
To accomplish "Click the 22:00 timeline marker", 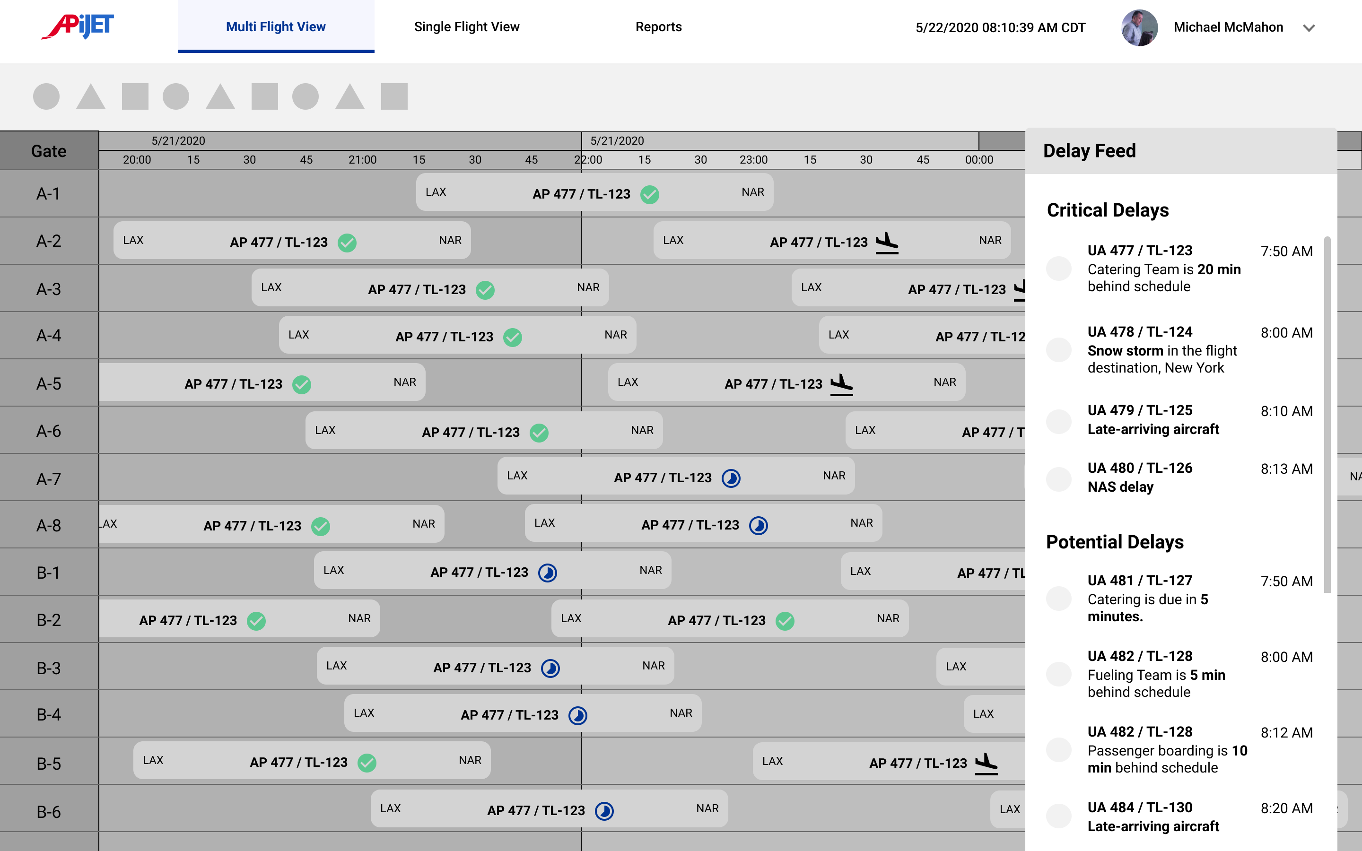I will [x=588, y=160].
